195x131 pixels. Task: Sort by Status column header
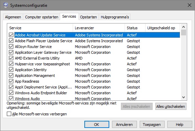135,28
